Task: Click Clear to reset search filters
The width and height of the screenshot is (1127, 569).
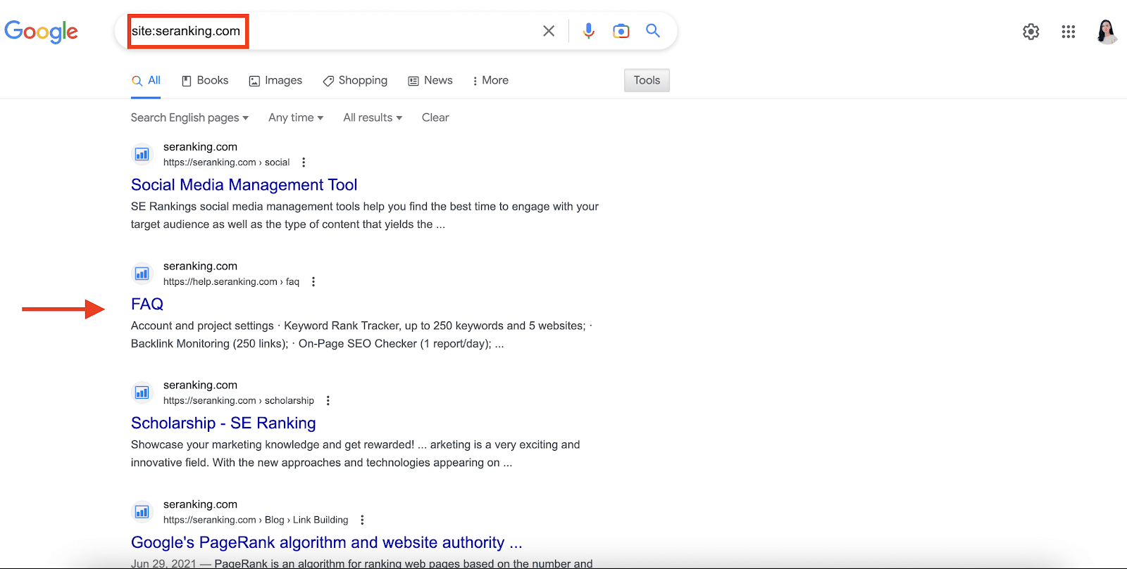Action: [435, 117]
